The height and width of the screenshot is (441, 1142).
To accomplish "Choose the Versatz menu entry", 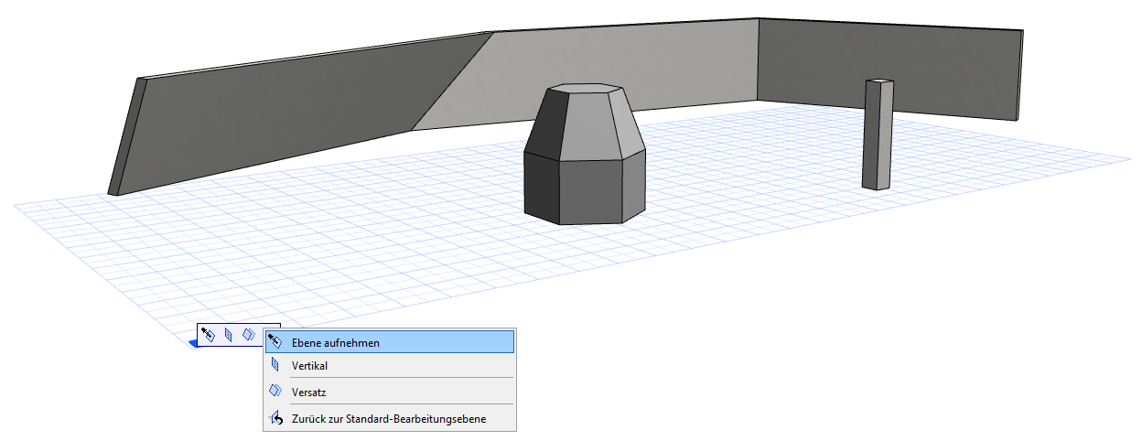I will (389, 392).
